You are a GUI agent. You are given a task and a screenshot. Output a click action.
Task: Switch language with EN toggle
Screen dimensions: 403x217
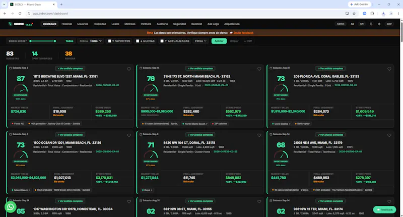362,24
